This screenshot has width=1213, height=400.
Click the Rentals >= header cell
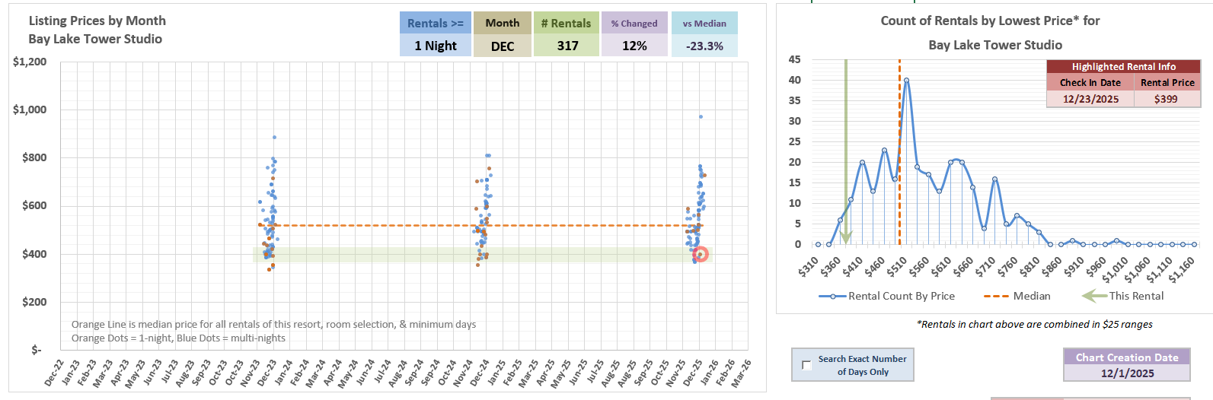pyautogui.click(x=436, y=24)
